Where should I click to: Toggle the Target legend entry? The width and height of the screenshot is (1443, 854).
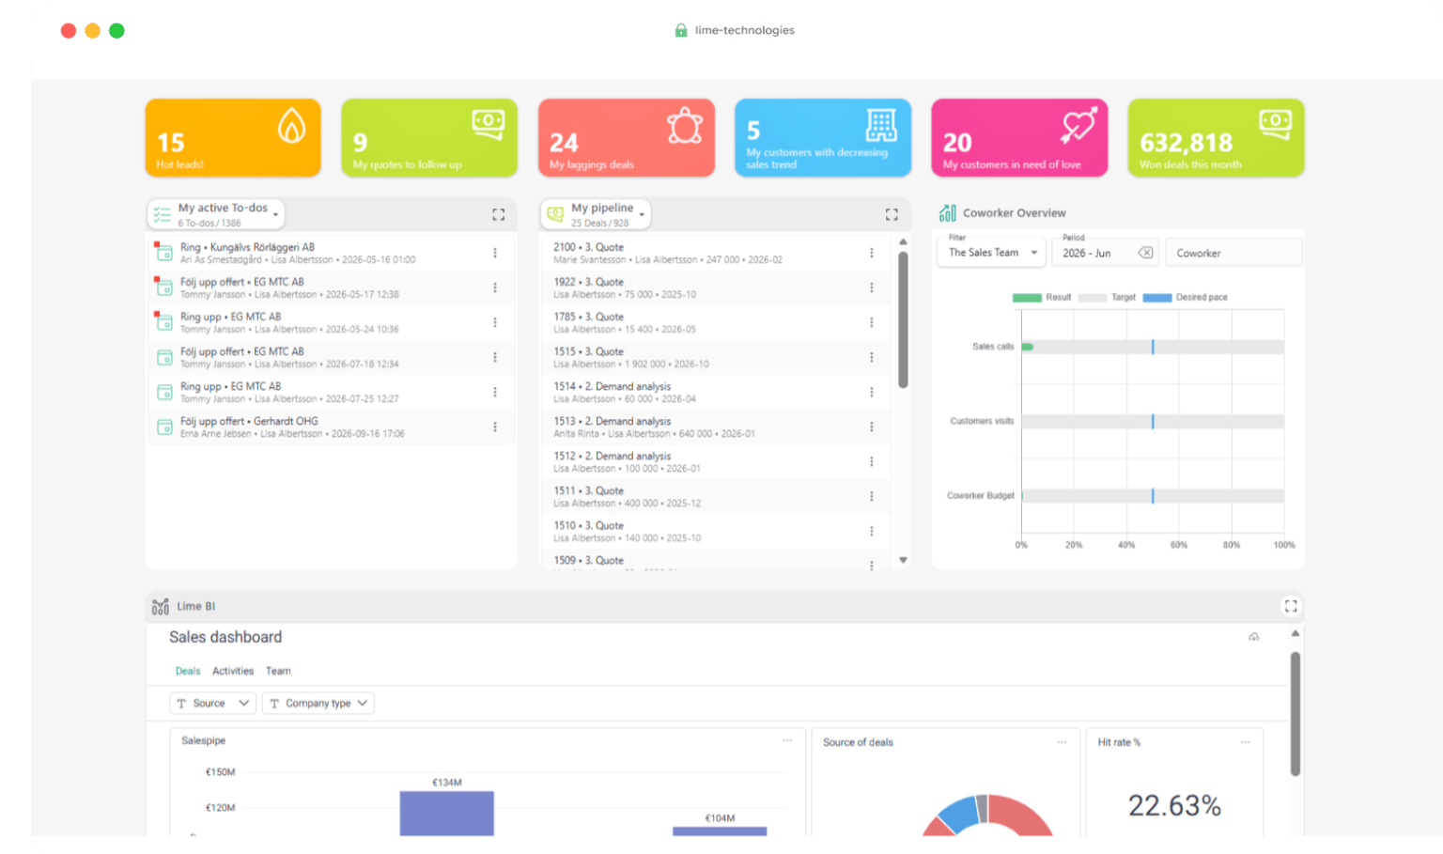[1107, 297]
